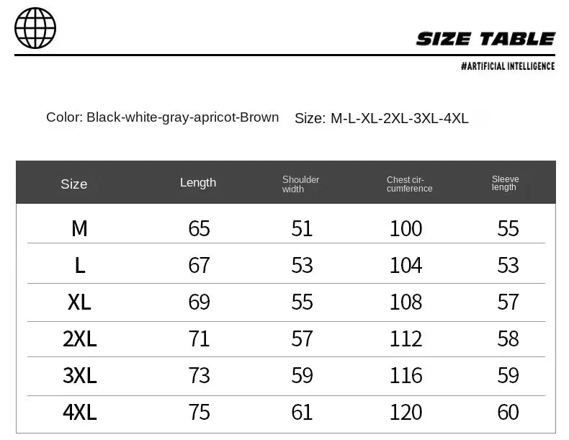Click the SIZE TABLE heading
The width and height of the screenshot is (569, 440).
point(485,39)
